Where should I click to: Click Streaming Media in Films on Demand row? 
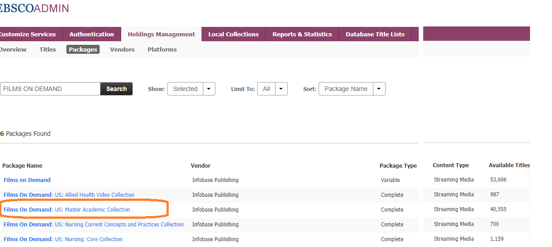pyautogui.click(x=454, y=180)
